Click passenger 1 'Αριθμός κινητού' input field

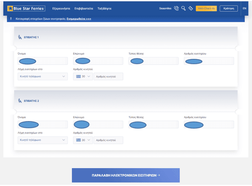coord(108,76)
